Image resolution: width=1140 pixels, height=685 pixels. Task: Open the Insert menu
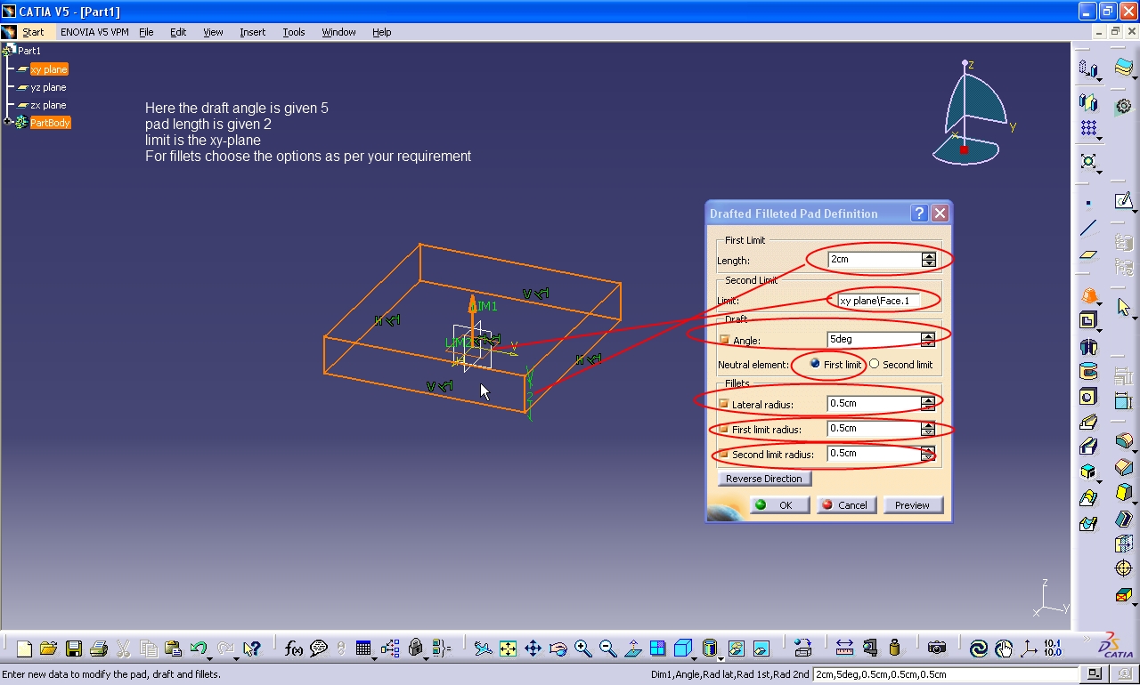tap(252, 32)
